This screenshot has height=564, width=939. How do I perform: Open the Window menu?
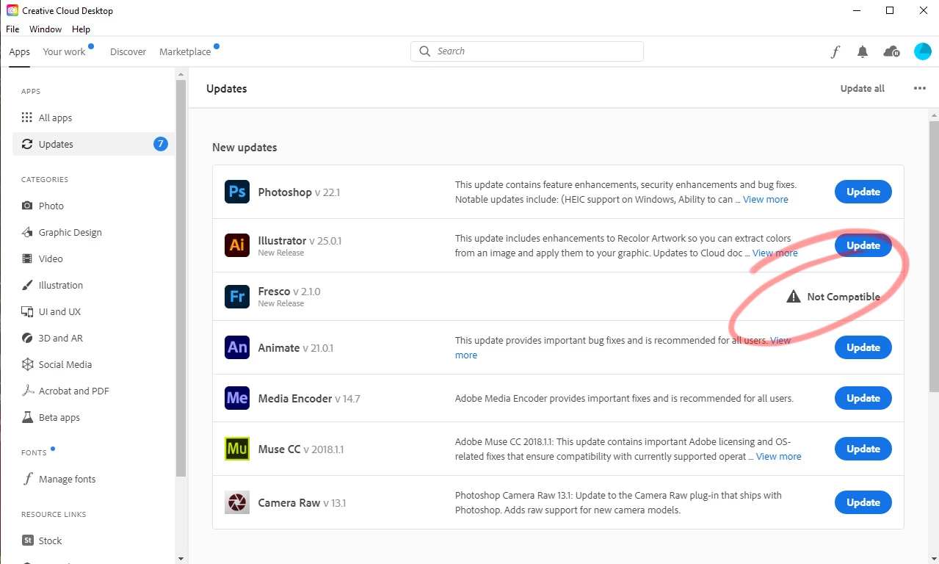tap(46, 29)
